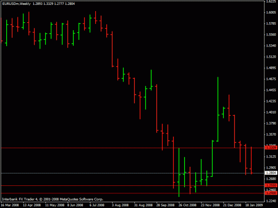Click the 8 Jun 2008 date label
Image resolution: width=278 pixels, height=208 pixels.
coord(75,205)
